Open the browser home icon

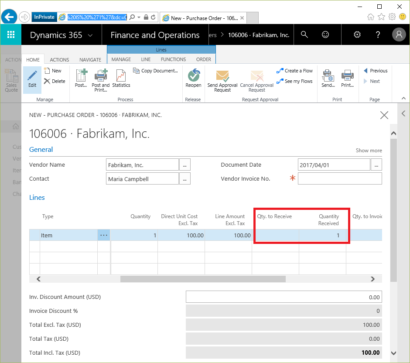tap(371, 17)
